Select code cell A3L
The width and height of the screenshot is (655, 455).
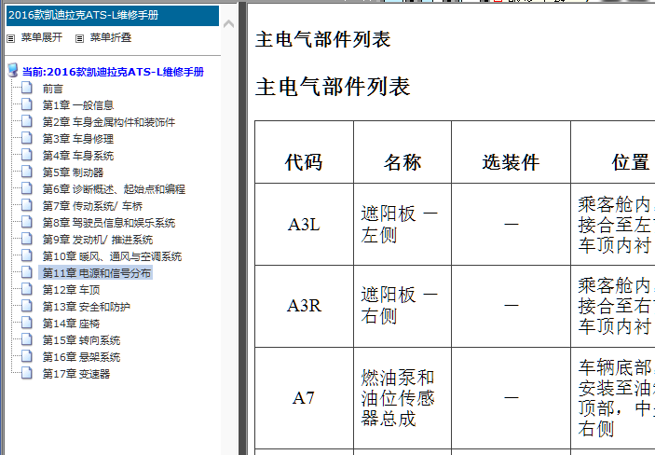coord(304,225)
